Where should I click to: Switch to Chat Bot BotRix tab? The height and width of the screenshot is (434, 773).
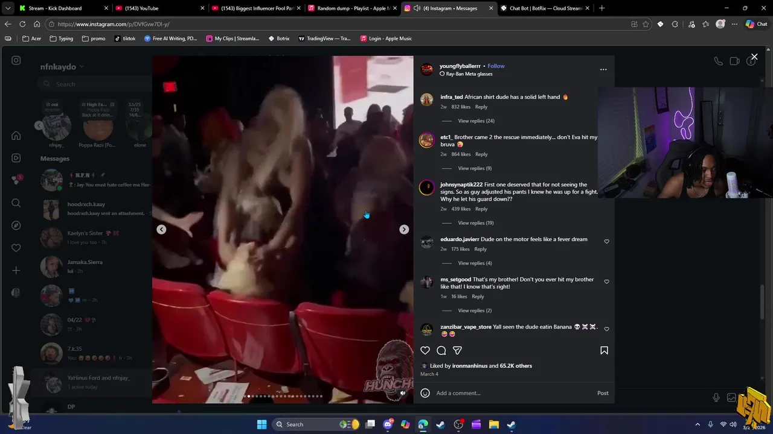point(545,8)
